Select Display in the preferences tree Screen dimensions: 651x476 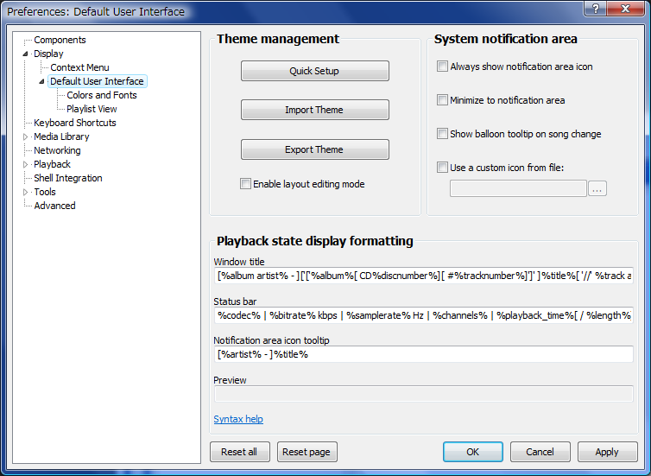[x=48, y=54]
